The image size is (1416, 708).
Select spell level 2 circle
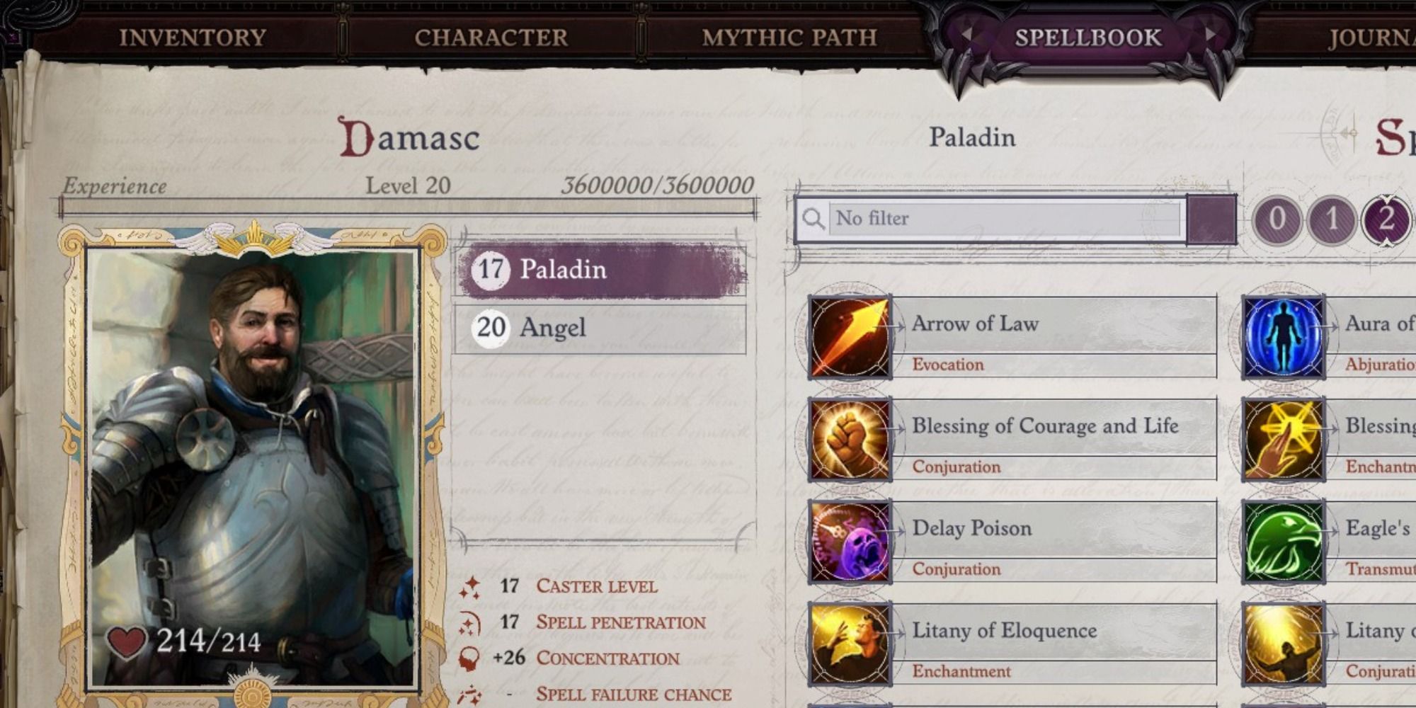click(1386, 219)
